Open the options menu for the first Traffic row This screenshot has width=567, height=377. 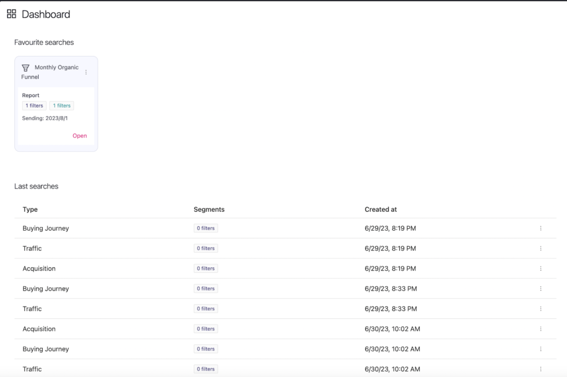[x=541, y=248]
